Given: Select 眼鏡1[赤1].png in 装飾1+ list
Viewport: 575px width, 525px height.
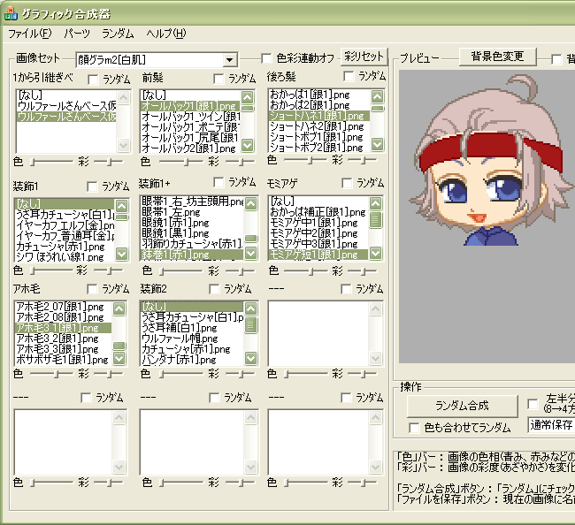Looking at the screenshot, I should point(193,223).
